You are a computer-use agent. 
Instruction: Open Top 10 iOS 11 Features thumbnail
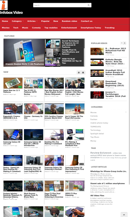point(34,83)
